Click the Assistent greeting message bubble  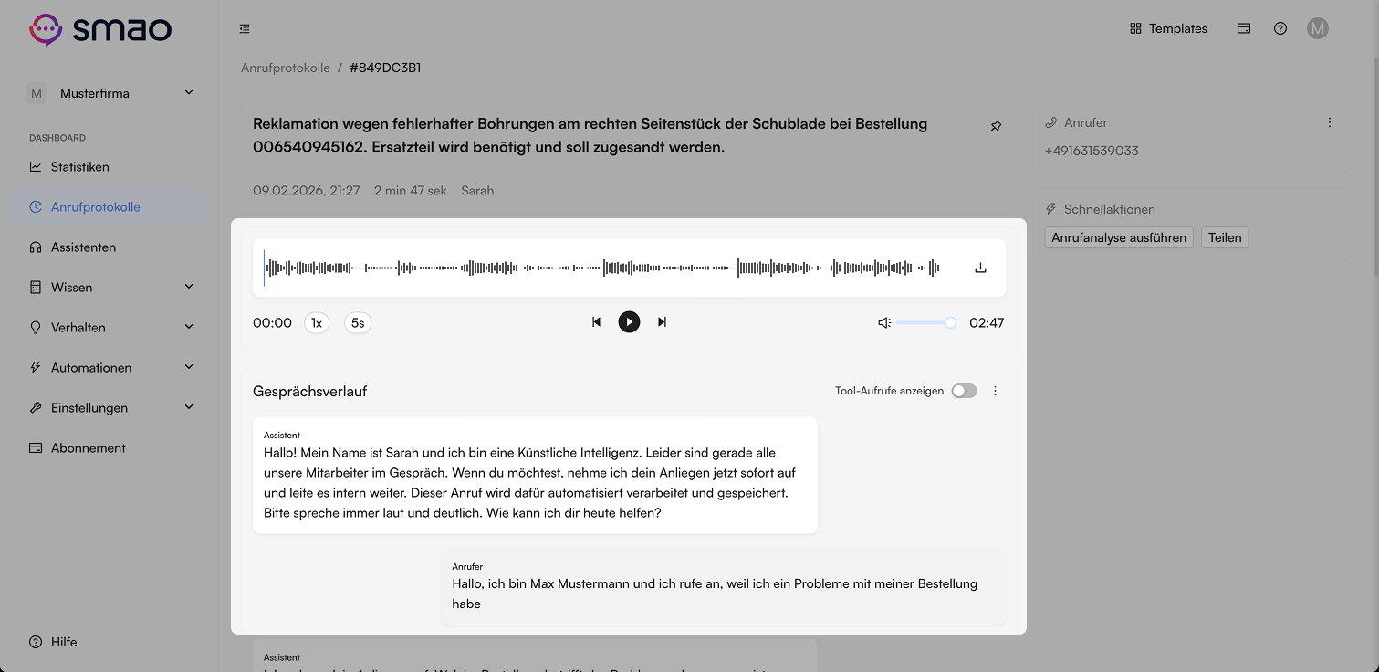click(x=535, y=476)
